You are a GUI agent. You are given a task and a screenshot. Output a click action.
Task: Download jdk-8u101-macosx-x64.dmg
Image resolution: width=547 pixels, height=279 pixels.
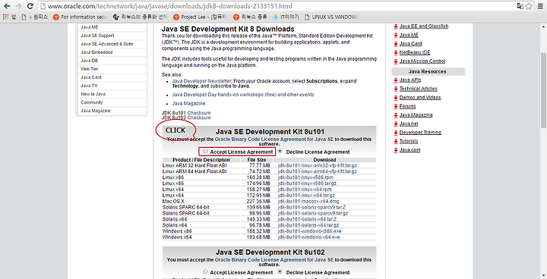coord(308,202)
